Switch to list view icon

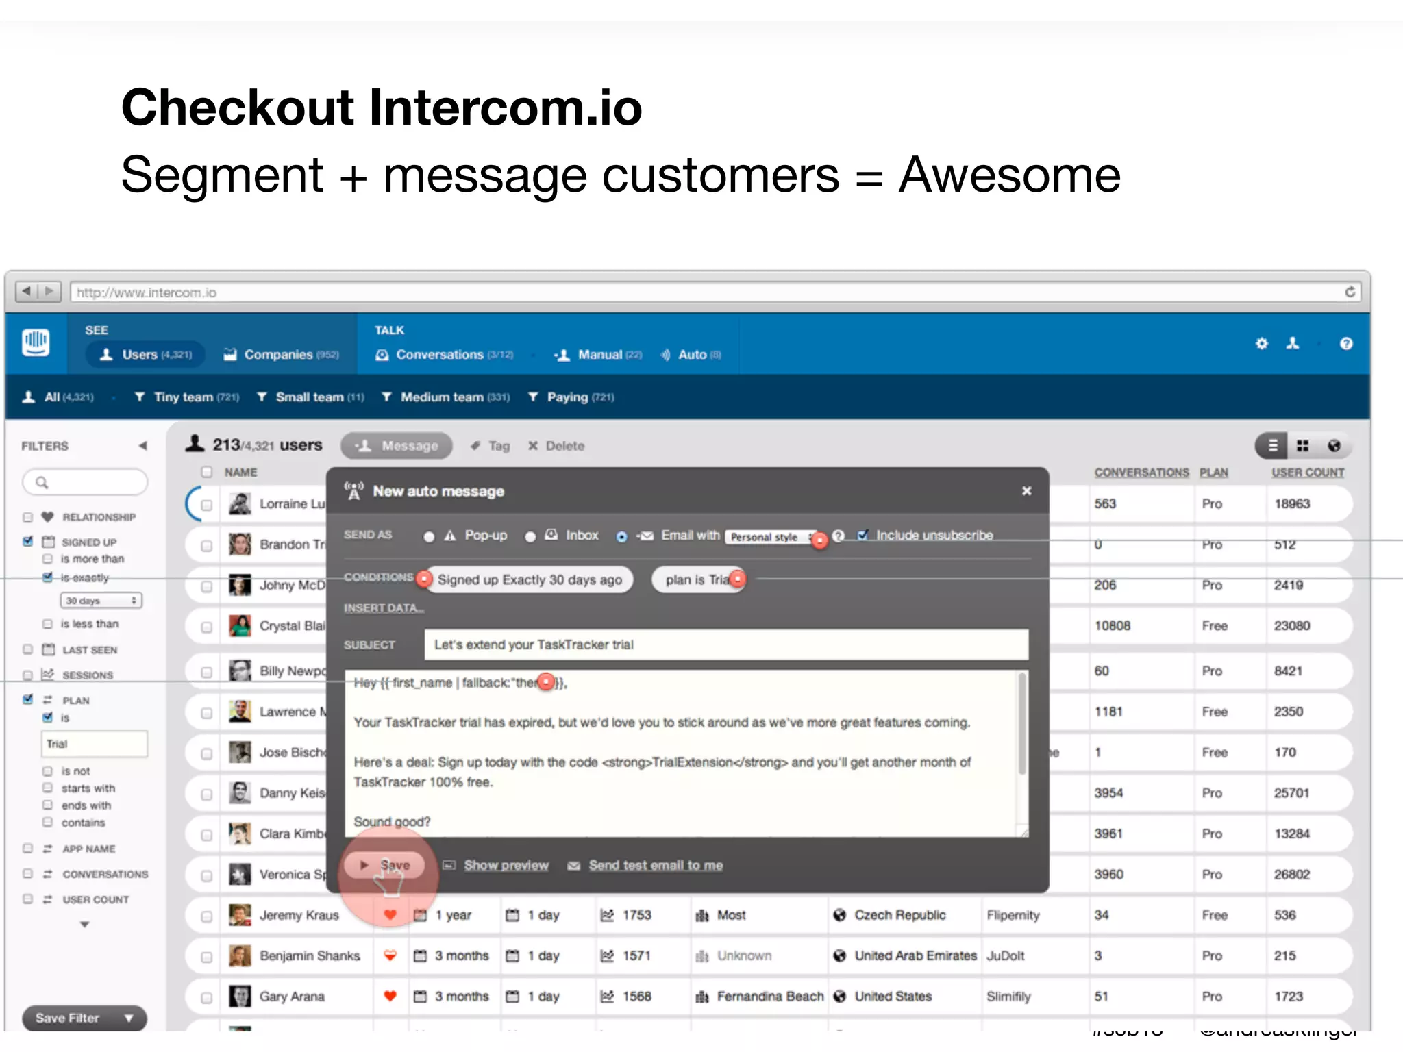(x=1272, y=446)
